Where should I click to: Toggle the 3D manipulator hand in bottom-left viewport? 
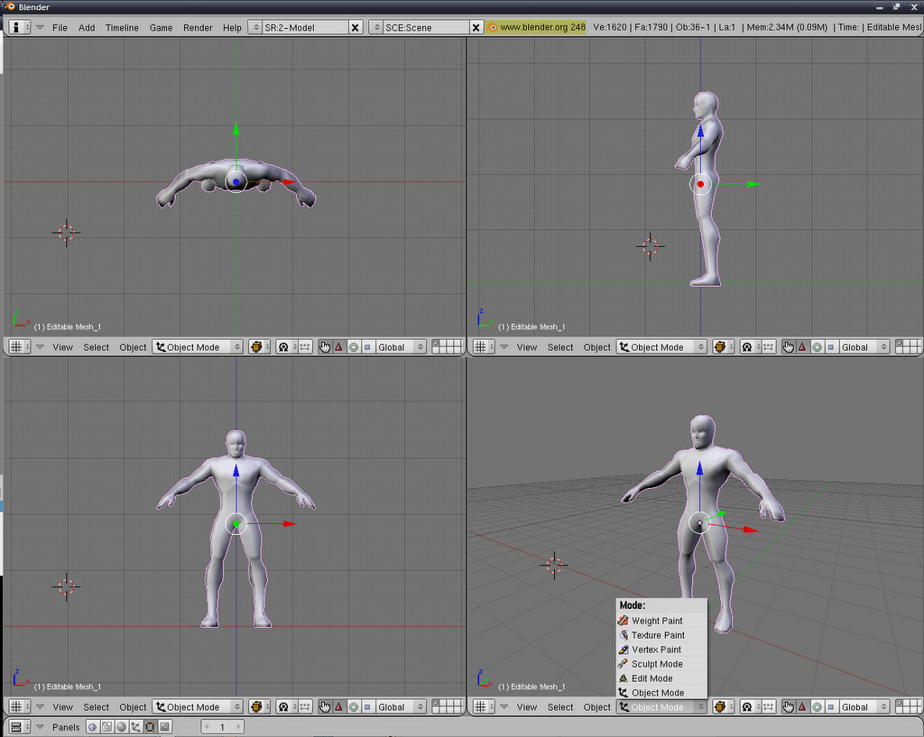point(325,707)
